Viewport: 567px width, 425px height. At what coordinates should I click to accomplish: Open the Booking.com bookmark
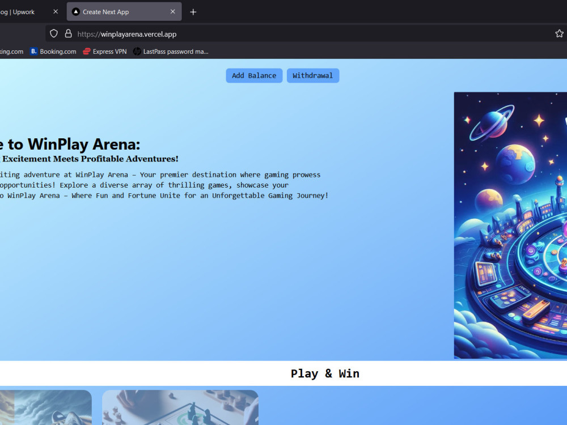(53, 52)
